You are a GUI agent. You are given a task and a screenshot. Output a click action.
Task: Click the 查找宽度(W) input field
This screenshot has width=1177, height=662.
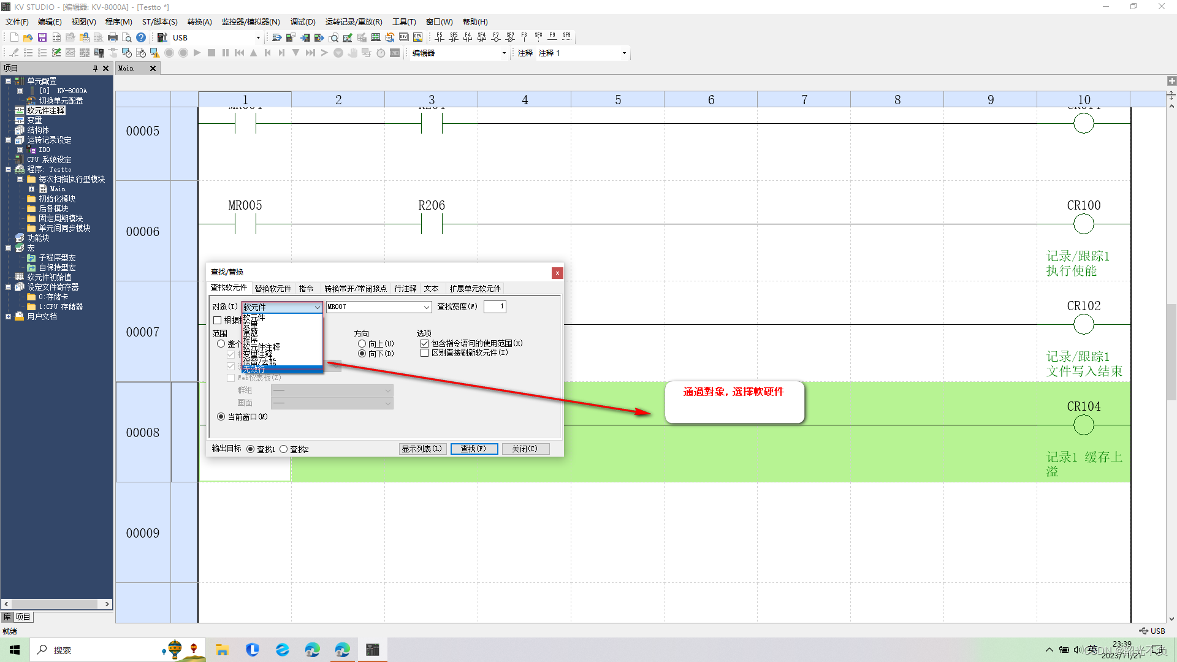tap(495, 306)
